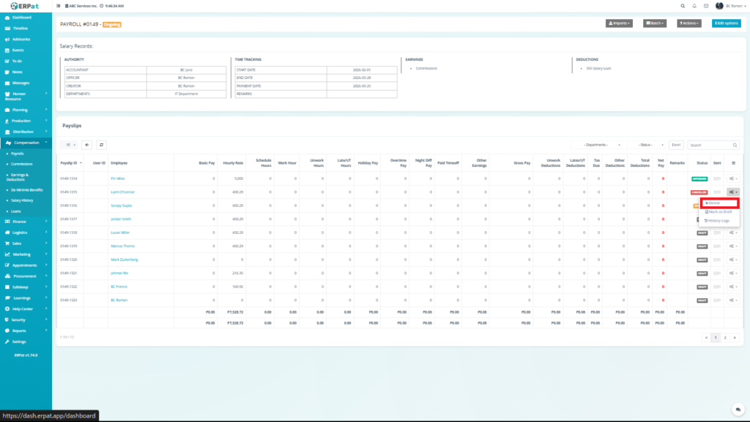Click the table menu icon in last column header

point(733,162)
